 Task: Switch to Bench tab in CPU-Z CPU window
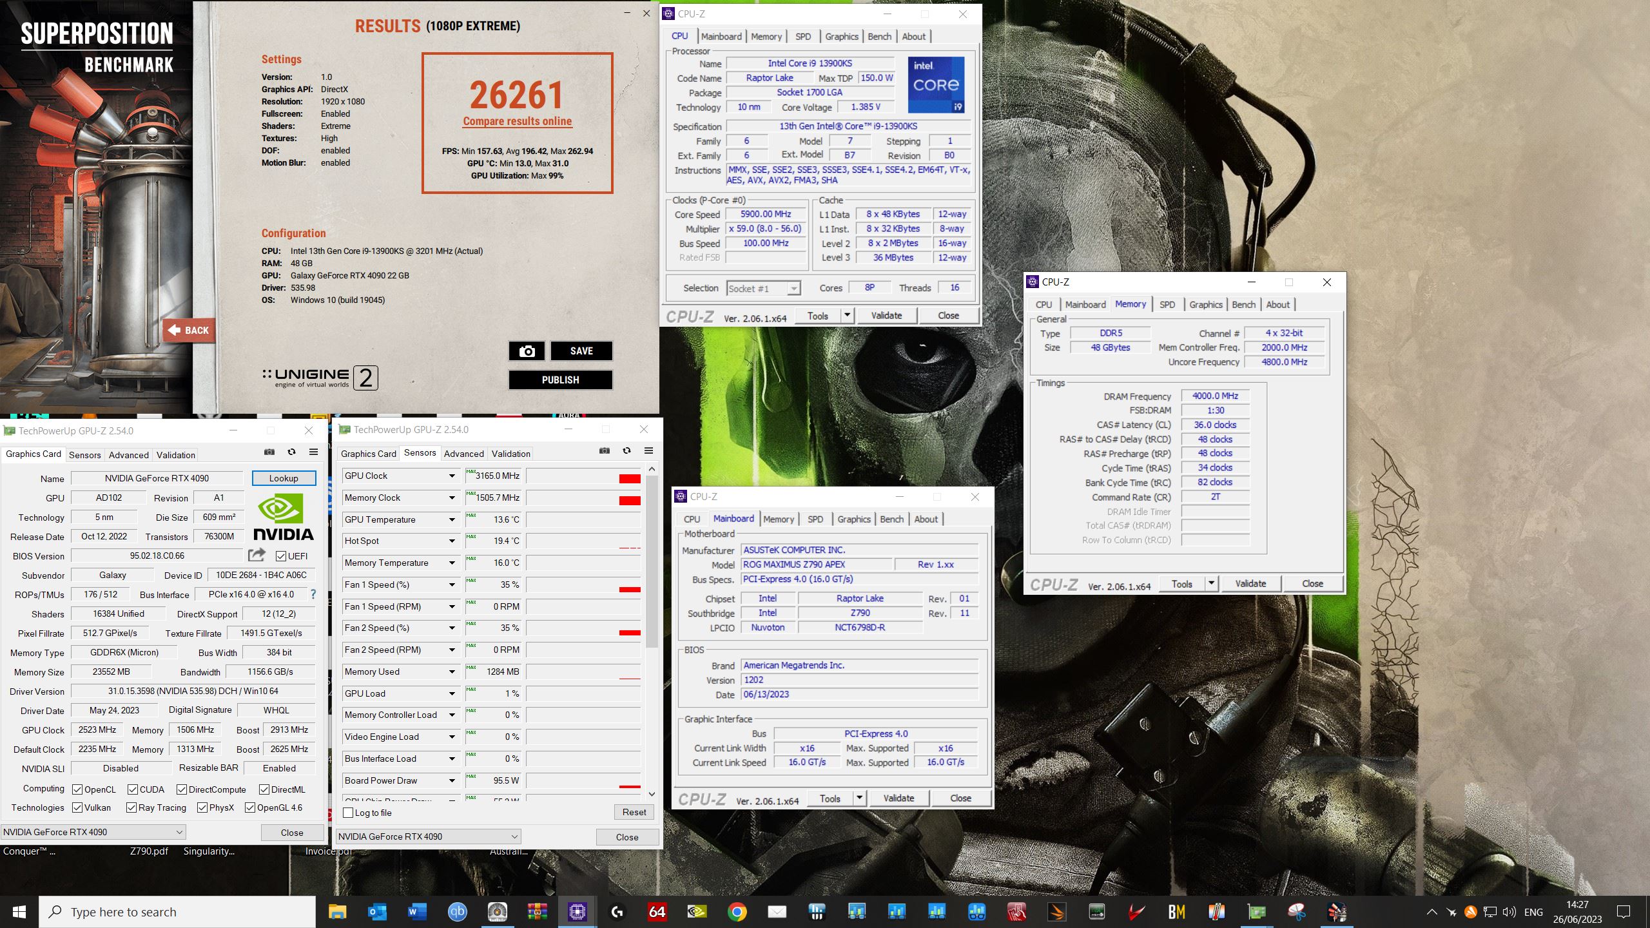coord(879,37)
